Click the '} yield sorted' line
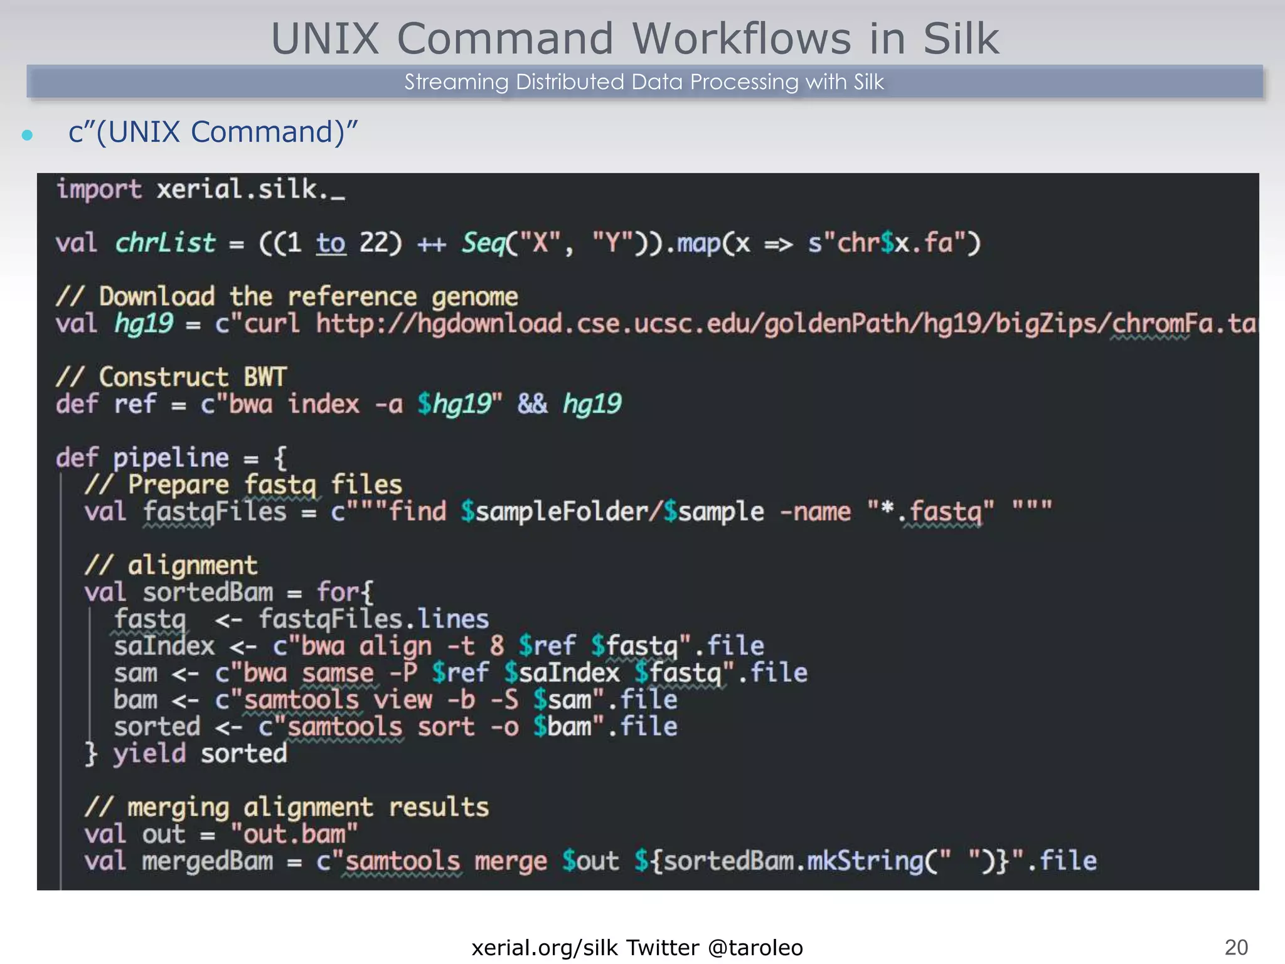Image resolution: width=1285 pixels, height=964 pixels. coord(186,754)
